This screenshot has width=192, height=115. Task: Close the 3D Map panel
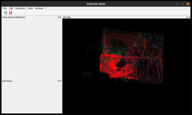pos(190,17)
